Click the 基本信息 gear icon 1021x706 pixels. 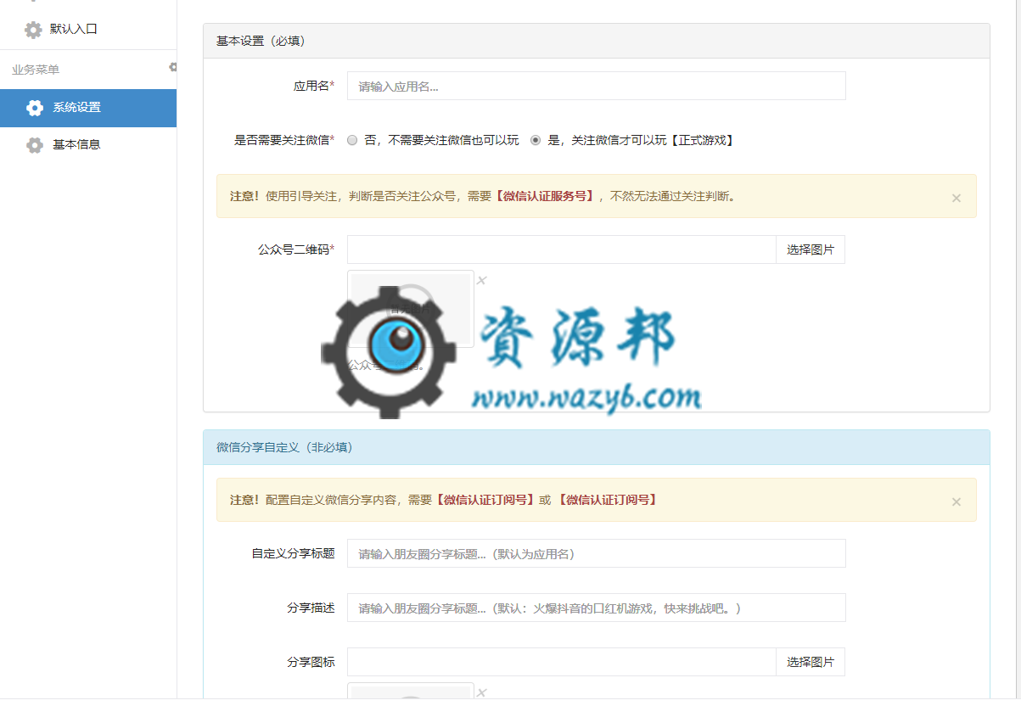[x=35, y=145]
